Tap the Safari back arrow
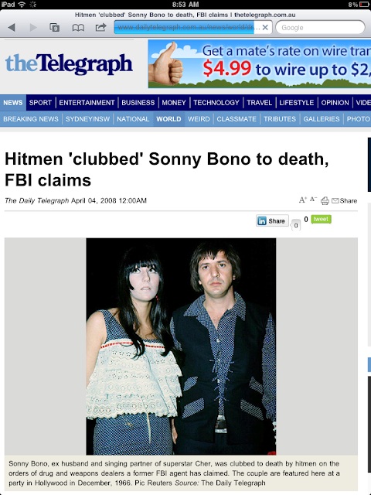This screenshot has width=371, height=495. pos(12,28)
